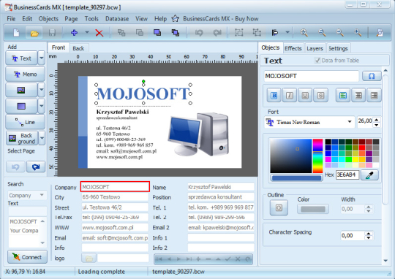395x279 pixels.
Task: Open the Times New Roman font dropdown
Action: pyautogui.click(x=350, y=122)
